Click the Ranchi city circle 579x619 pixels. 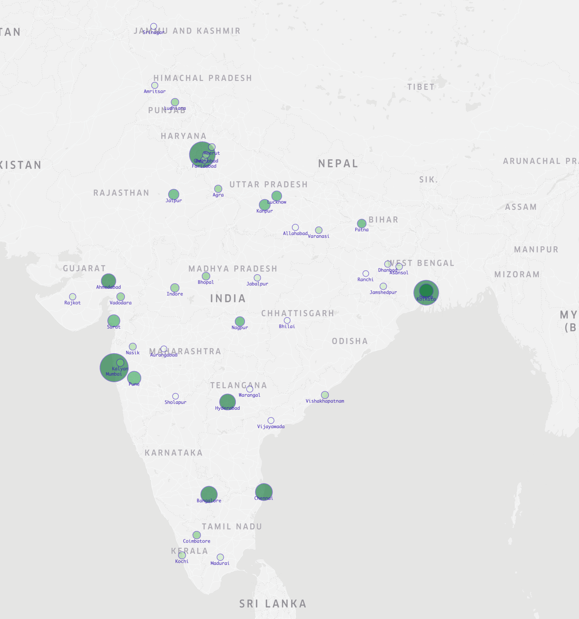click(x=366, y=274)
